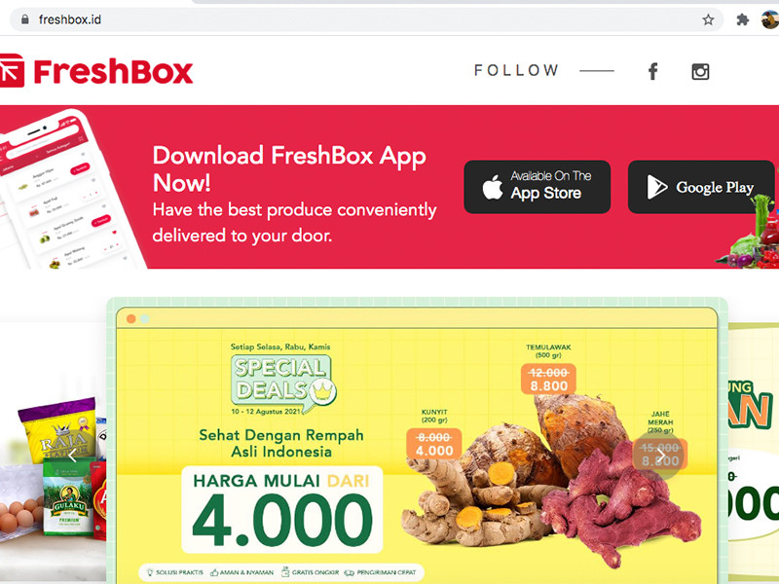This screenshot has height=584, width=779.
Task: Click the Temulawak 8.800 price tag
Action: click(548, 380)
